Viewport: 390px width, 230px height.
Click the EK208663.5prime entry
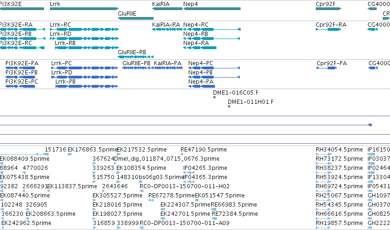(x=50, y=214)
